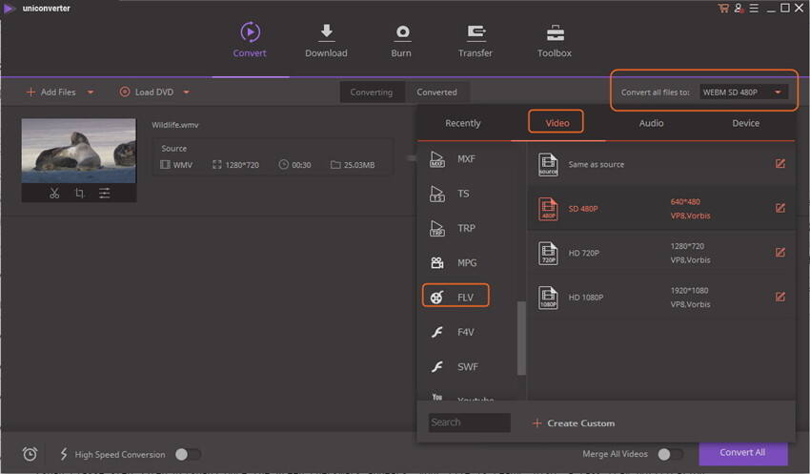Open the Audio tab
The width and height of the screenshot is (810, 474).
click(x=652, y=123)
